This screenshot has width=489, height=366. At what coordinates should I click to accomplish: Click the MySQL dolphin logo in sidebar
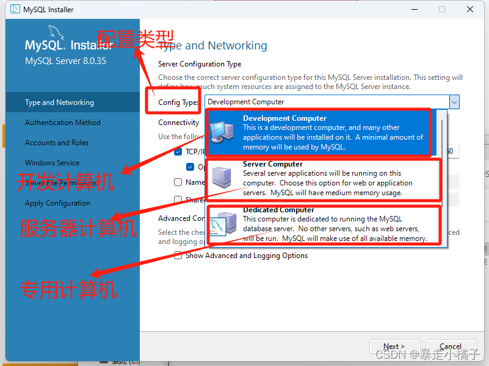[56, 34]
